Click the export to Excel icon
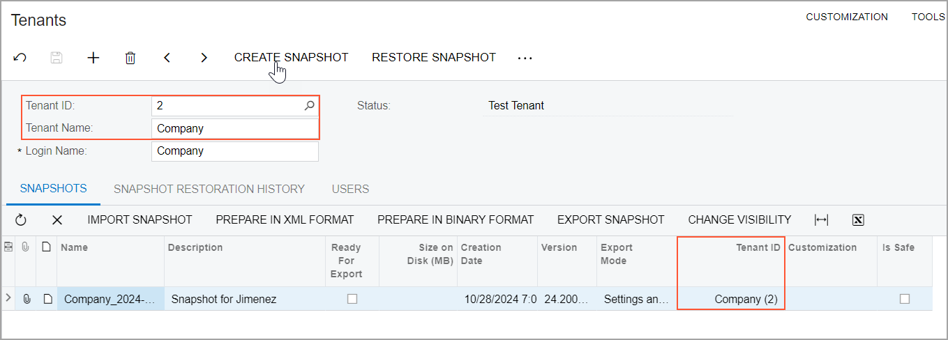Screen dimensions: 948x340 click(x=858, y=220)
